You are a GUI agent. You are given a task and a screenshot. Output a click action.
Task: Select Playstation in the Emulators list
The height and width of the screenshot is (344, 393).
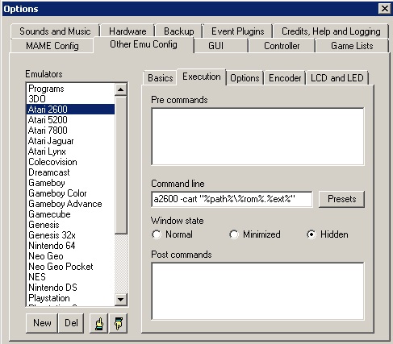coord(71,298)
